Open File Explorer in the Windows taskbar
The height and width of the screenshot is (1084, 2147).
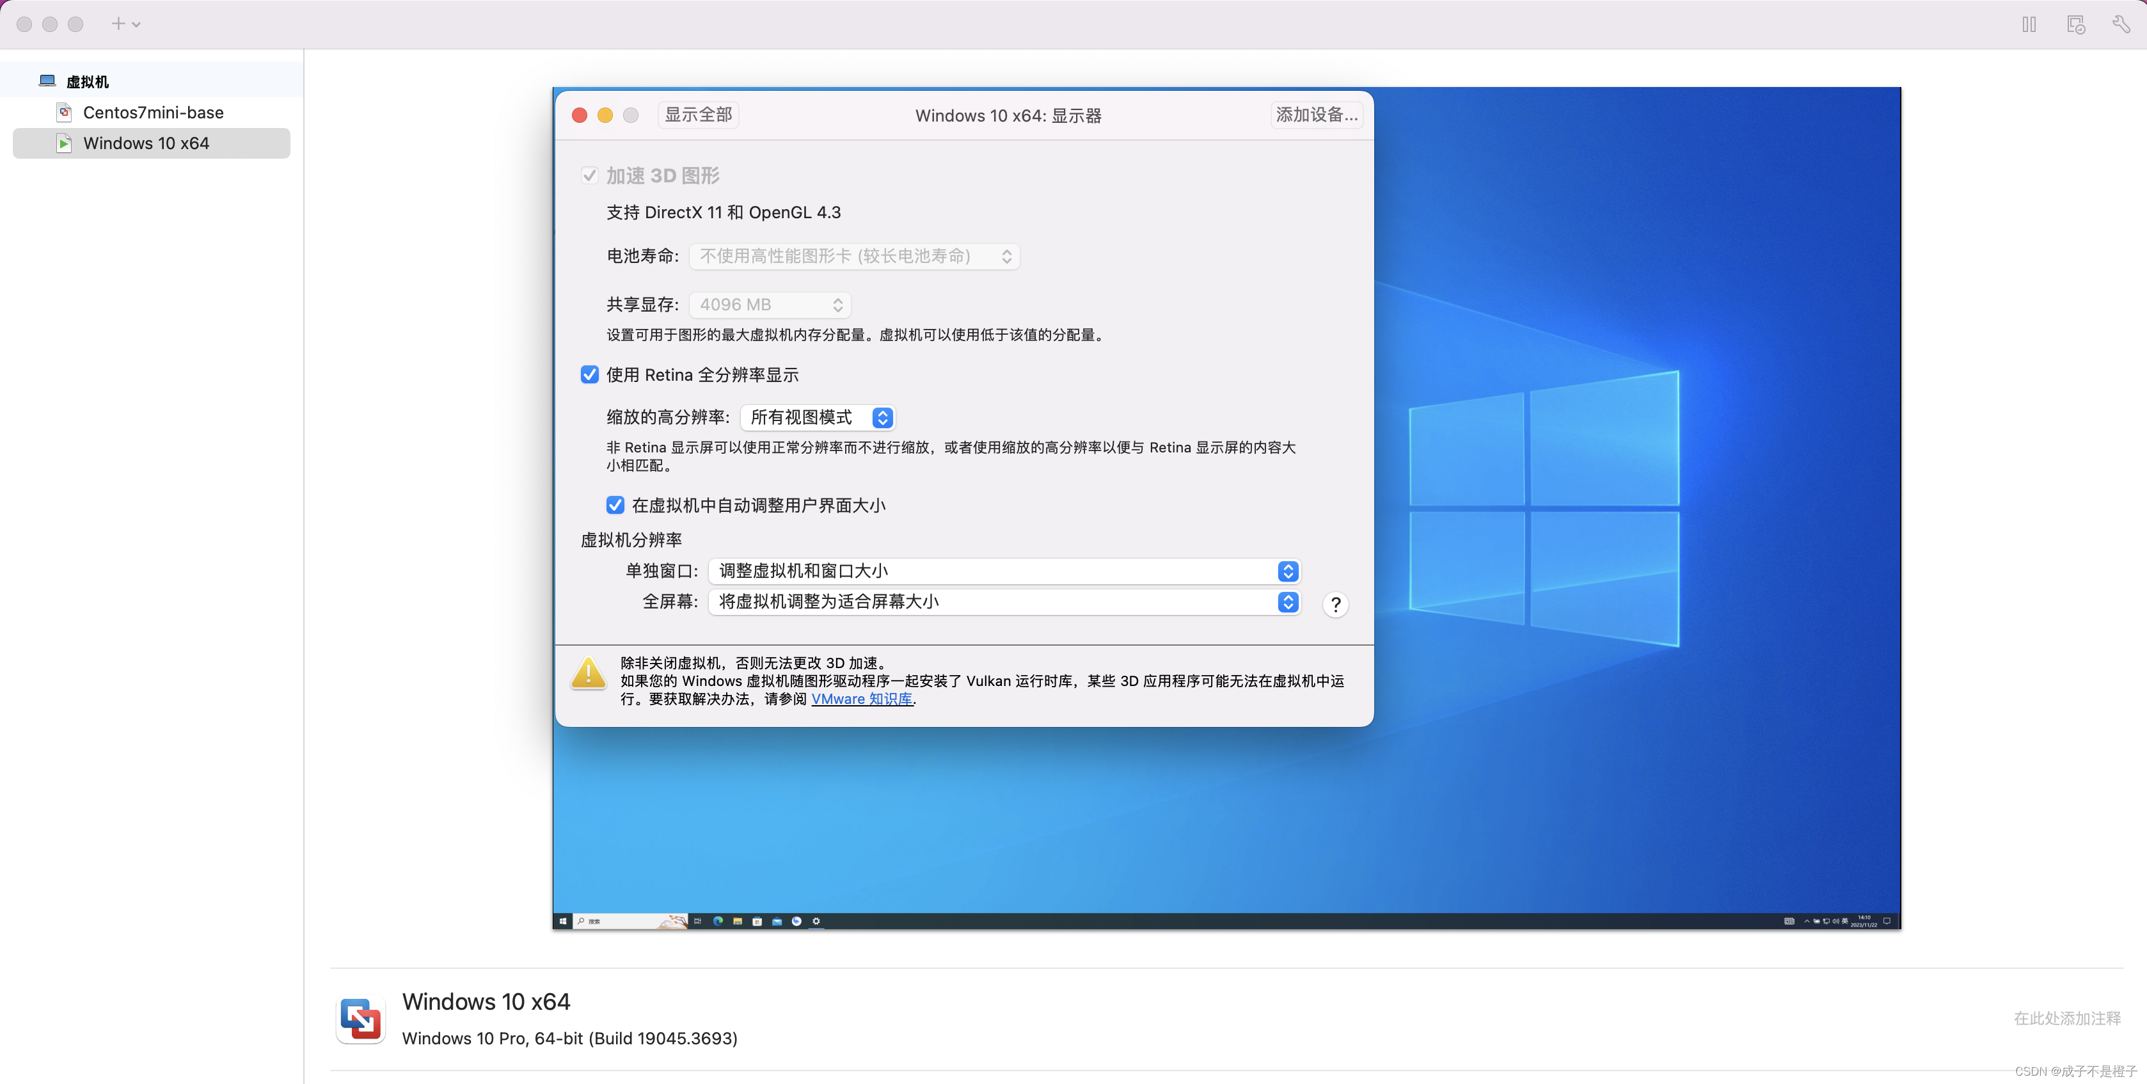(738, 921)
